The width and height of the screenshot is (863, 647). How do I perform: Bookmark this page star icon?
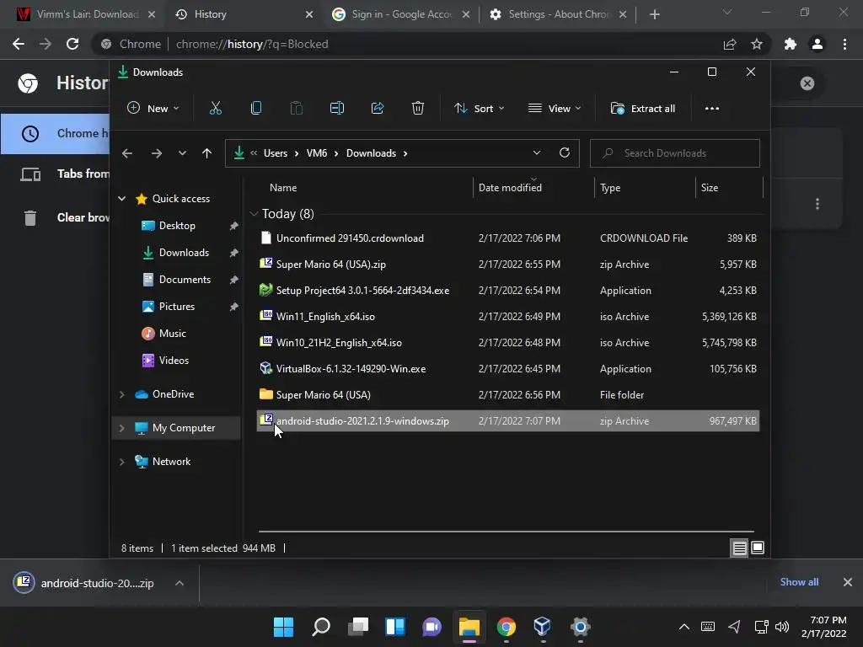pos(757,44)
